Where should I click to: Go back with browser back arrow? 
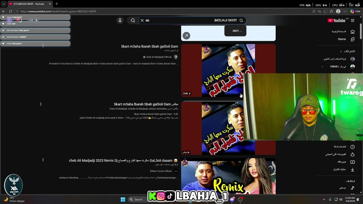point(4,11)
